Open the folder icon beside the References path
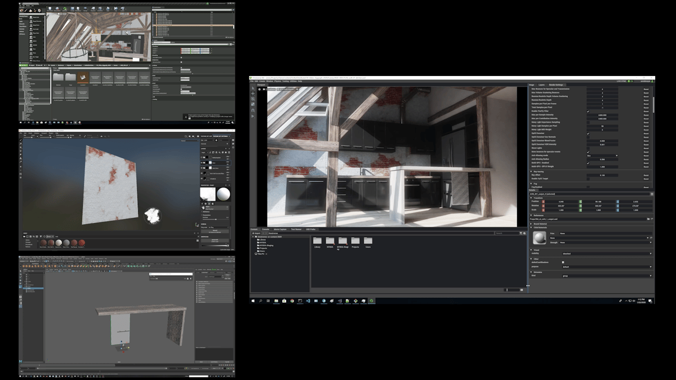This screenshot has height=380, width=676. click(648, 218)
